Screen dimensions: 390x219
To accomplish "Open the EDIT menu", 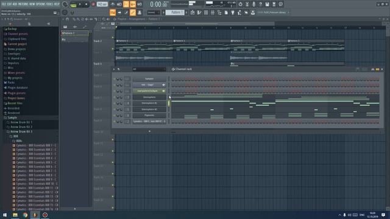I will tap(10, 4).
